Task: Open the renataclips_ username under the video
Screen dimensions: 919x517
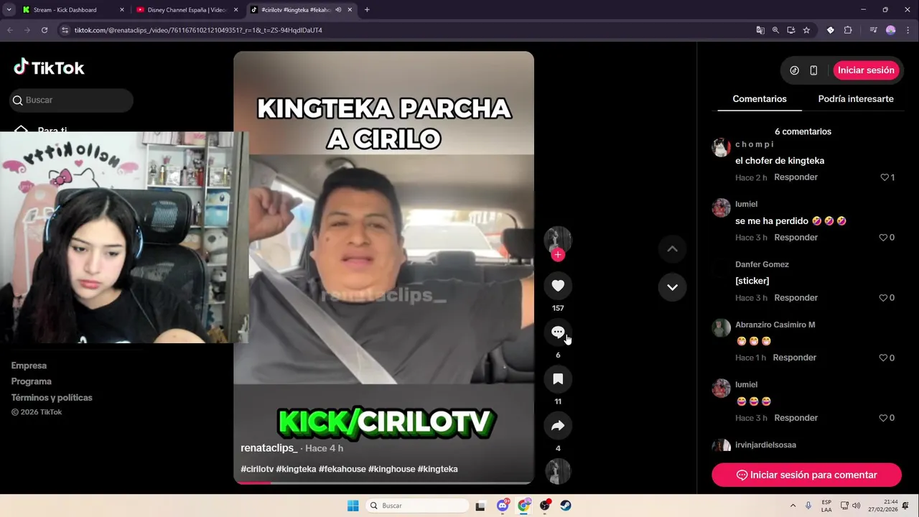Action: pyautogui.click(x=269, y=448)
